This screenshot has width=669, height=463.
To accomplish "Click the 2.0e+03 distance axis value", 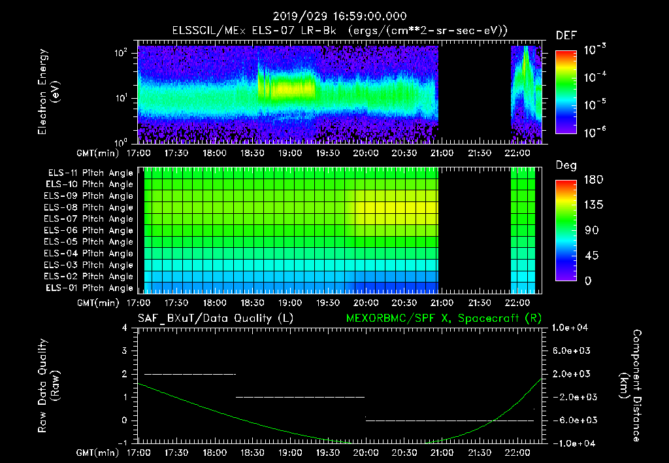I will click(x=571, y=373).
